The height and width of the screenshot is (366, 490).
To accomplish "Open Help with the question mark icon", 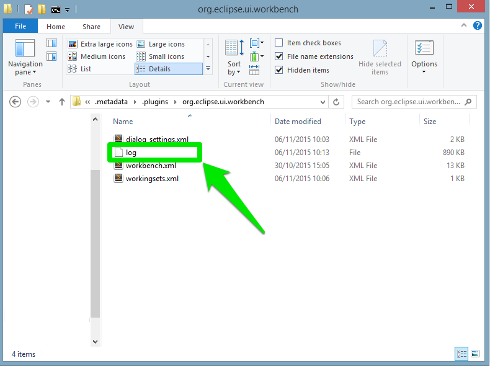I will pos(477,25).
